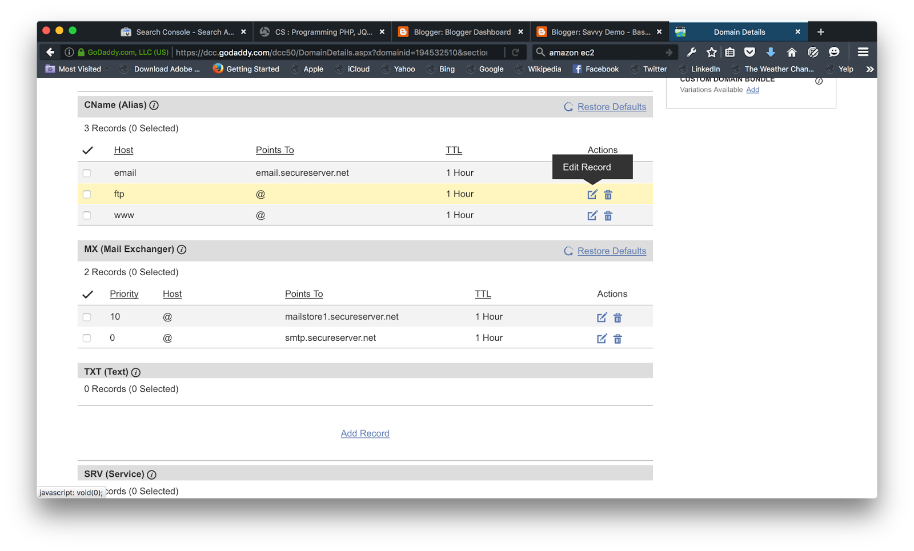Open The Weather Channel bookmark

tap(773, 69)
